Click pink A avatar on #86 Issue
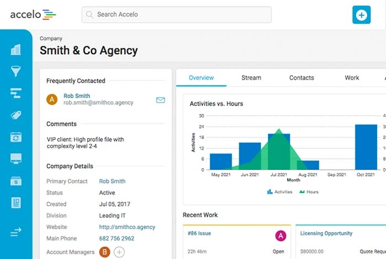Image resolution: width=386 pixels, height=259 pixels. point(281,236)
